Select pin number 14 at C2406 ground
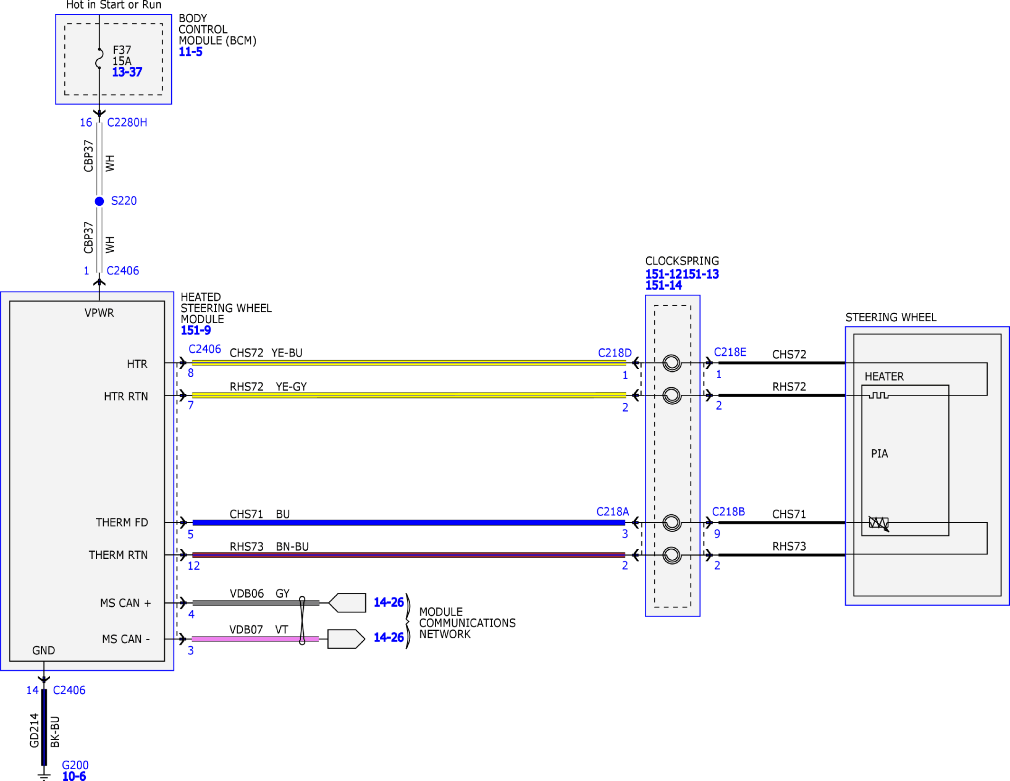 pyautogui.click(x=32, y=690)
